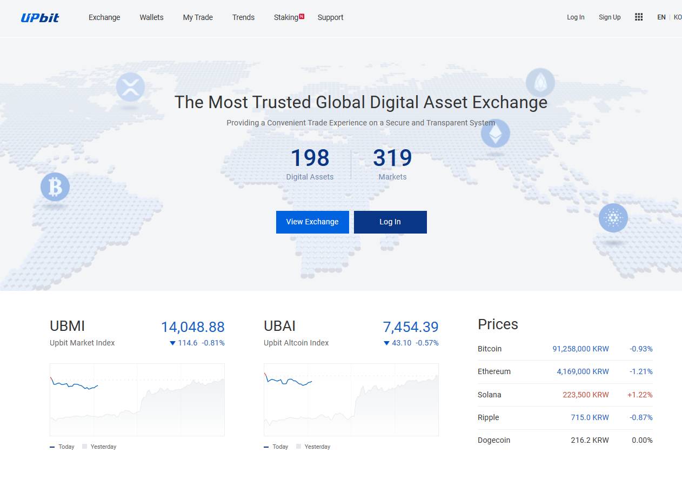Click the Solana change +1.22%
Image resolution: width=682 pixels, height=479 pixels.
pos(640,395)
